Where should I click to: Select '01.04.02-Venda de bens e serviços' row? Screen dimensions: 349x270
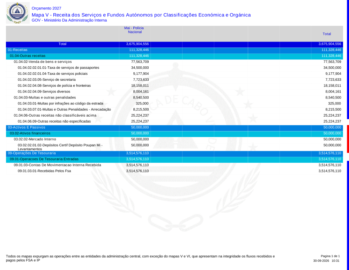43,62
